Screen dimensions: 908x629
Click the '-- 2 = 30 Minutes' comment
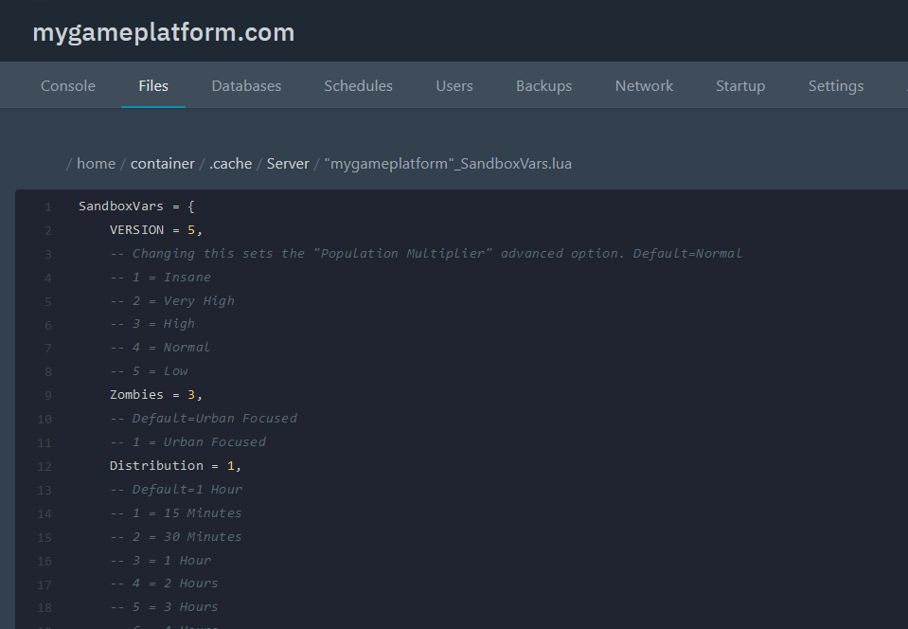[x=175, y=537]
